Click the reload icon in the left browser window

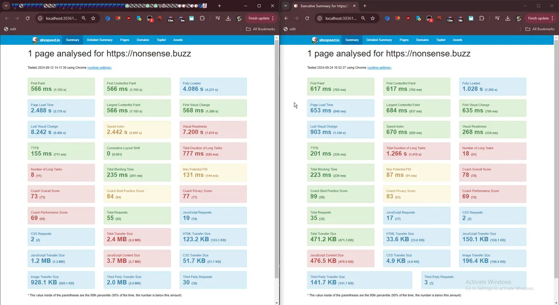27,18
